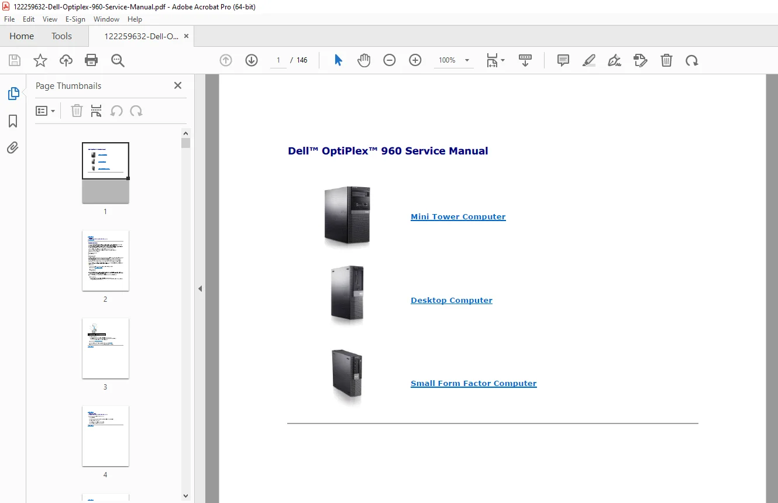Switch to the Home tab
Viewport: 778px width, 503px height.
point(22,36)
